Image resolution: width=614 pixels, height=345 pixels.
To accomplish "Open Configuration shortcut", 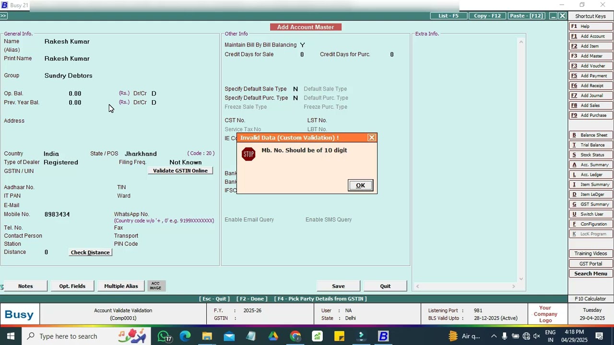I will (590, 224).
